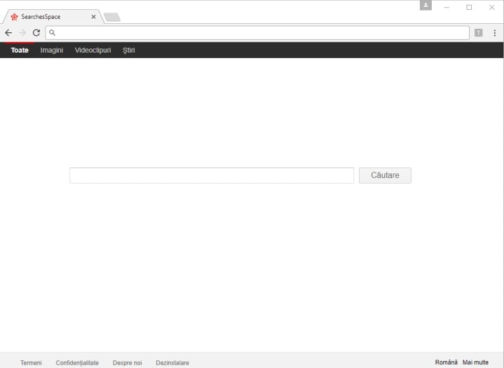
Task: Minimize the browser window
Action: tap(447, 7)
